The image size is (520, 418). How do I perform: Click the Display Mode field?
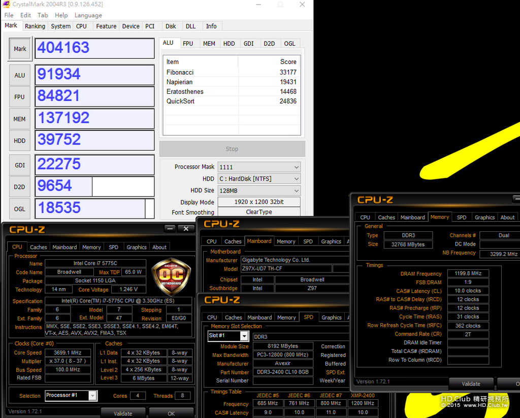(259, 202)
